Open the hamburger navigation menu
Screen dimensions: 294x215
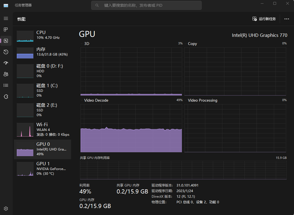point(6,18)
